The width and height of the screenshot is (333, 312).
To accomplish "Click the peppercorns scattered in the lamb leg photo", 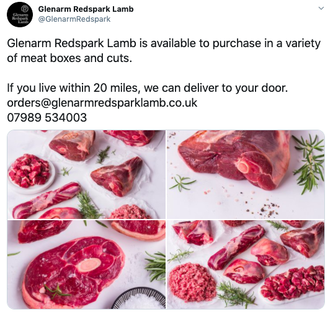I will click(264, 208).
